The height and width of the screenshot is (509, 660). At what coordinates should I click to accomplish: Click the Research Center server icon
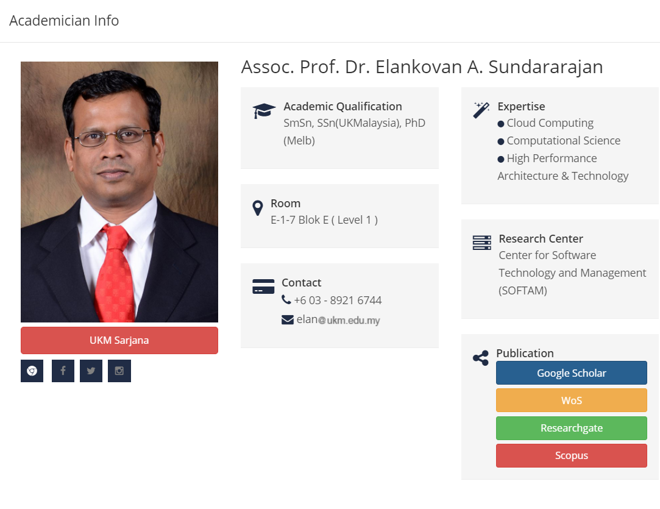coord(482,243)
